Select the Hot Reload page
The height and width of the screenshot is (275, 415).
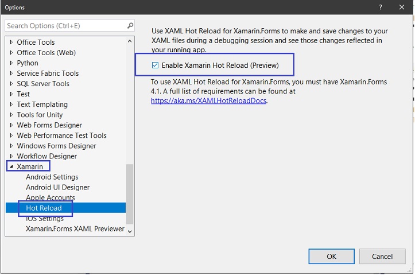[x=44, y=208]
